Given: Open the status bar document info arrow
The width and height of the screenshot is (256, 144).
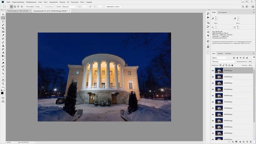Looking at the screenshot, I should (36, 142).
